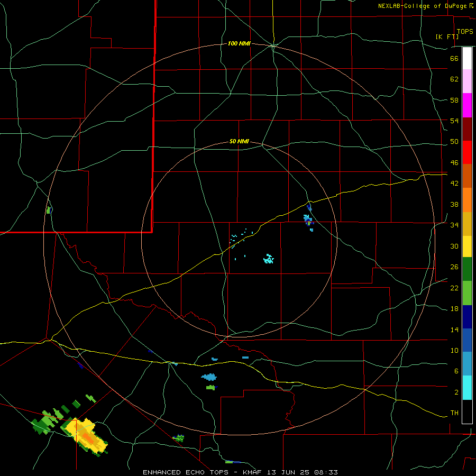Click the legend value 38

(x=454, y=204)
